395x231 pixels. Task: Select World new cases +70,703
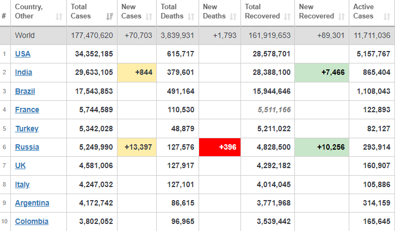(138, 35)
